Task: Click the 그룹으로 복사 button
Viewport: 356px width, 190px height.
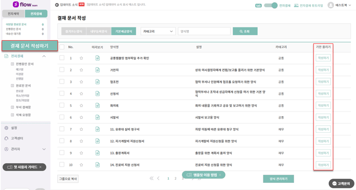Action: [68, 179]
